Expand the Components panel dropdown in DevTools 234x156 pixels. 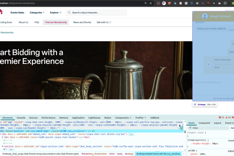point(131,117)
